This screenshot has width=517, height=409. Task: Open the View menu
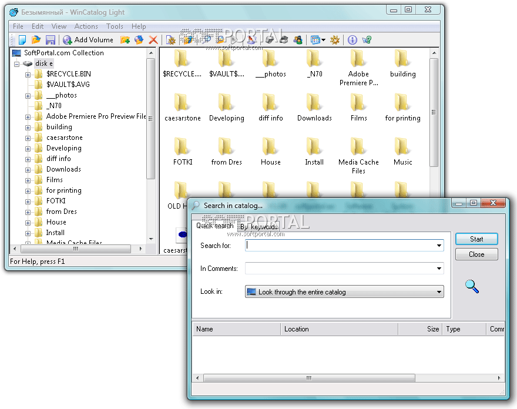(x=59, y=26)
